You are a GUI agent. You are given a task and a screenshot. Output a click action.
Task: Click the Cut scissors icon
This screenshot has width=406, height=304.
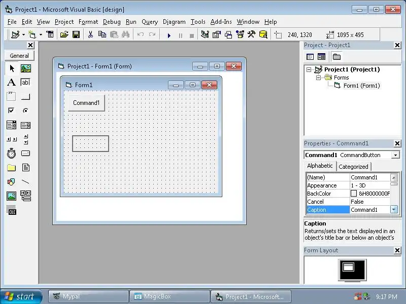(x=90, y=34)
